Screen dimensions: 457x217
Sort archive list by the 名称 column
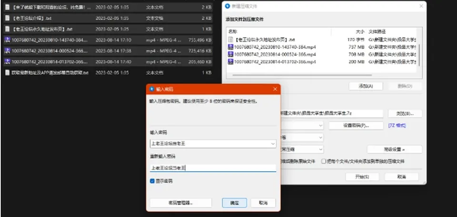pos(232,31)
